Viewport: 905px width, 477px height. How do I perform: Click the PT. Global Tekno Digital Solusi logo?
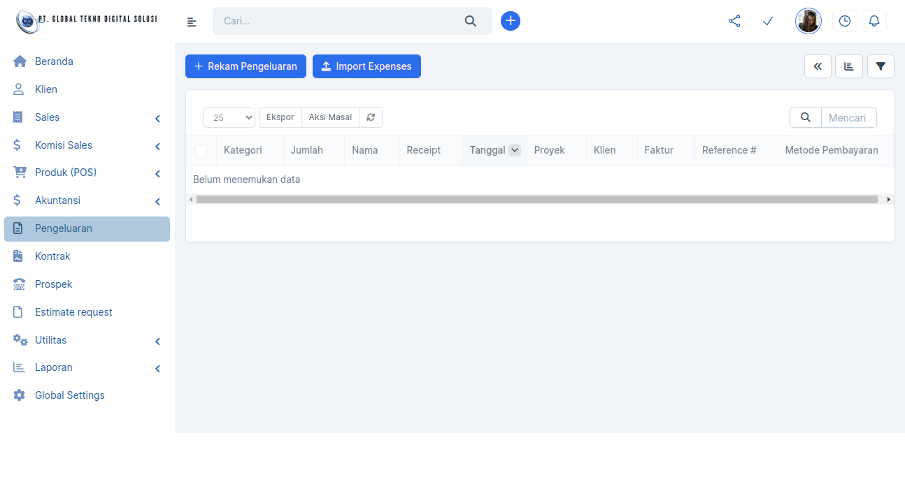coord(87,21)
